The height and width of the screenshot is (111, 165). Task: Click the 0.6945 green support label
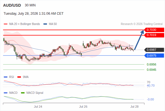tap(151, 70)
